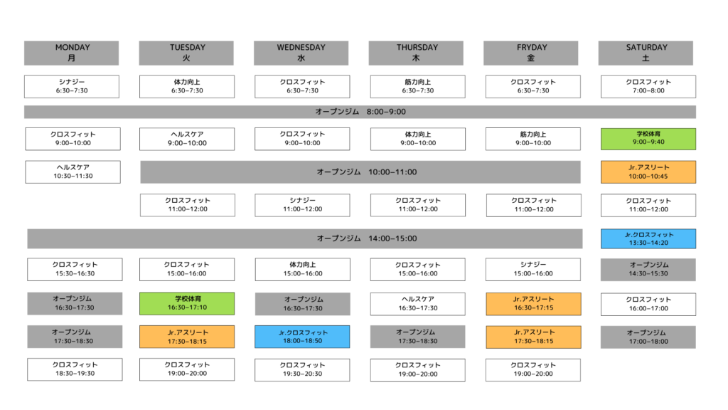Click the SATURDAY 土 column header

click(646, 53)
